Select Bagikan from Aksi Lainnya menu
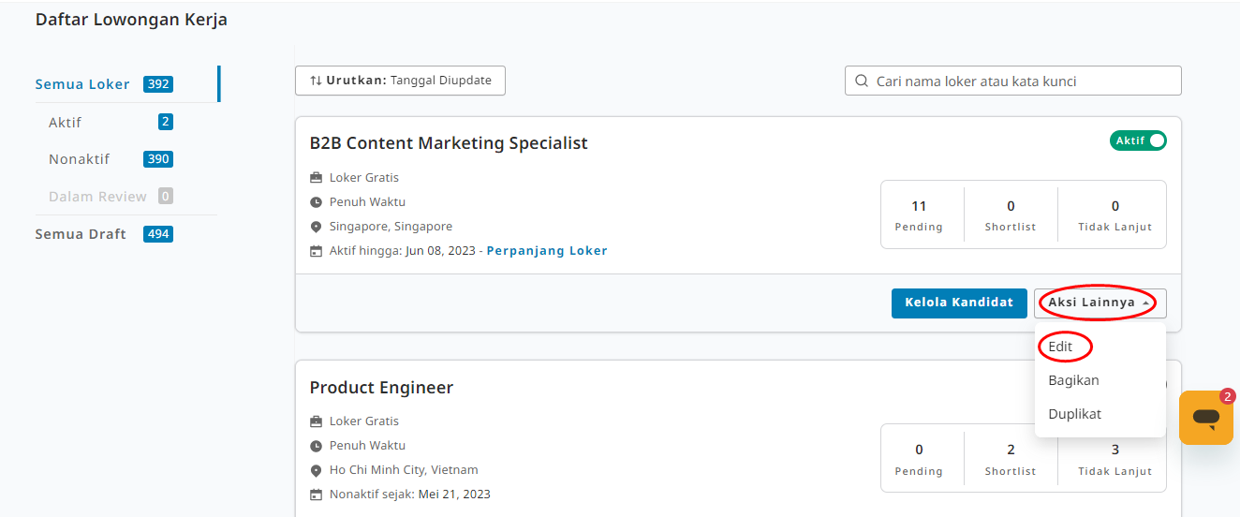Image resolution: width=1240 pixels, height=517 pixels. pos(1073,380)
